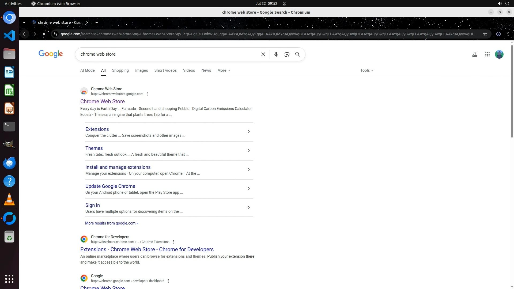
Task: Open the Chrome Web Store result link
Action: (x=102, y=101)
